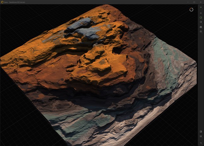Viewport: 204px width, 146px height.
Task: Open the 2K viewport resolution selector
Action: [x=201, y=7]
